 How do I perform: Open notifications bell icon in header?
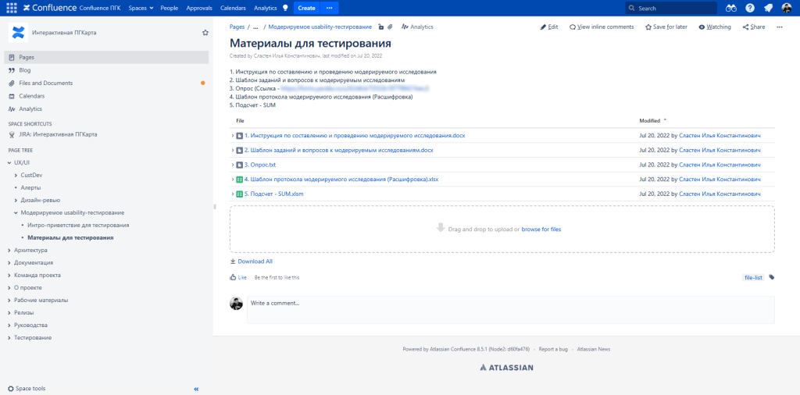pos(769,8)
